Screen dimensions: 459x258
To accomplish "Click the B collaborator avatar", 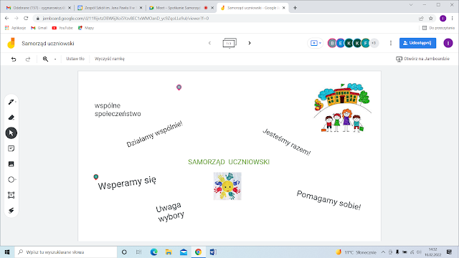I will point(332,43).
